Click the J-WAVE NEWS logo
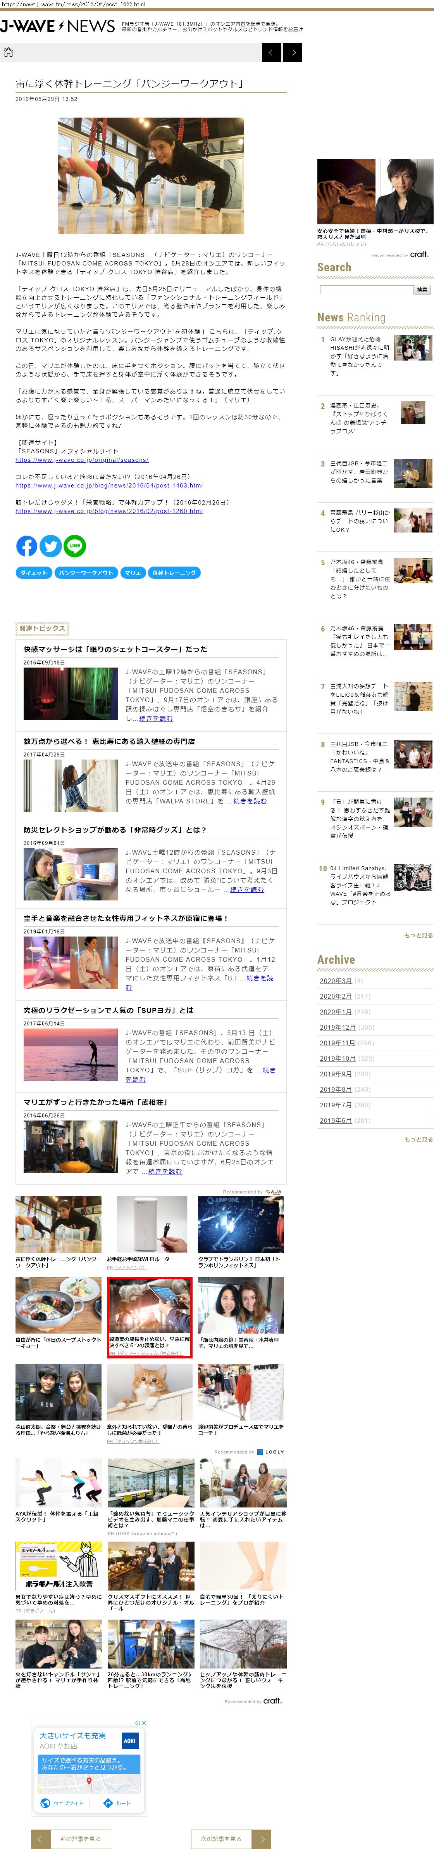 (x=57, y=26)
